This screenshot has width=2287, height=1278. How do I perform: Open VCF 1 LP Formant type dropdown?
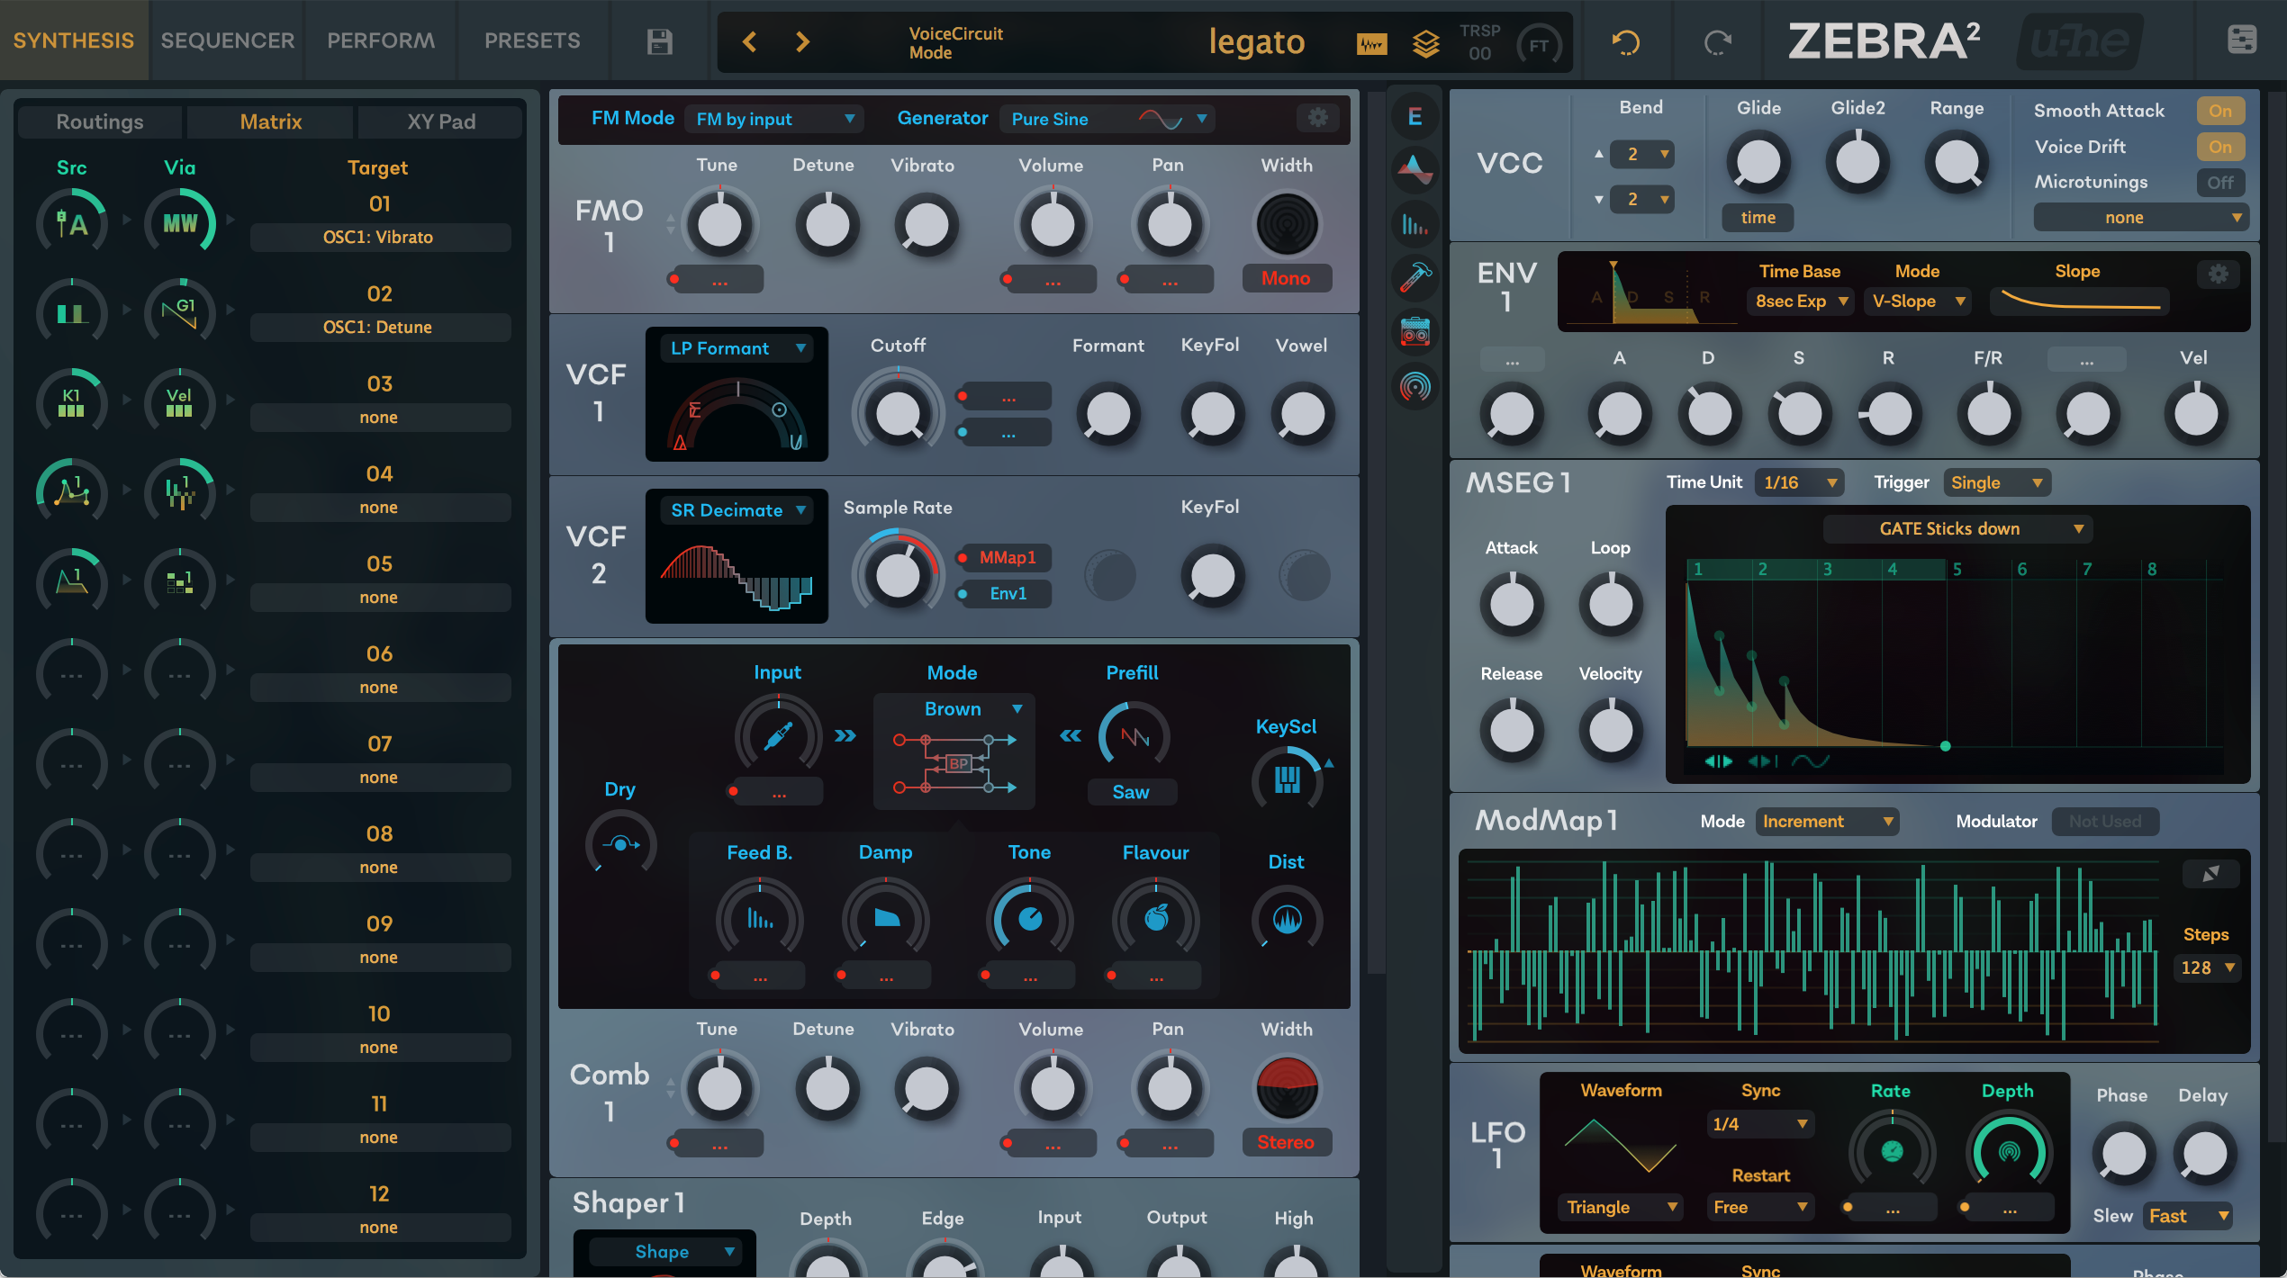coord(736,348)
